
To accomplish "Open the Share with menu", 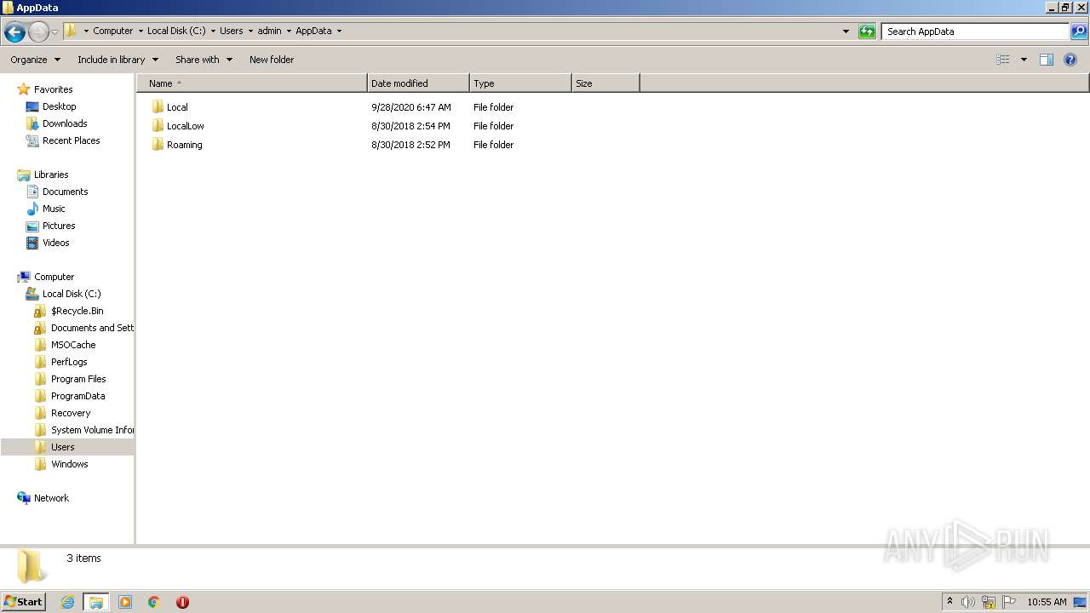I will coord(204,60).
